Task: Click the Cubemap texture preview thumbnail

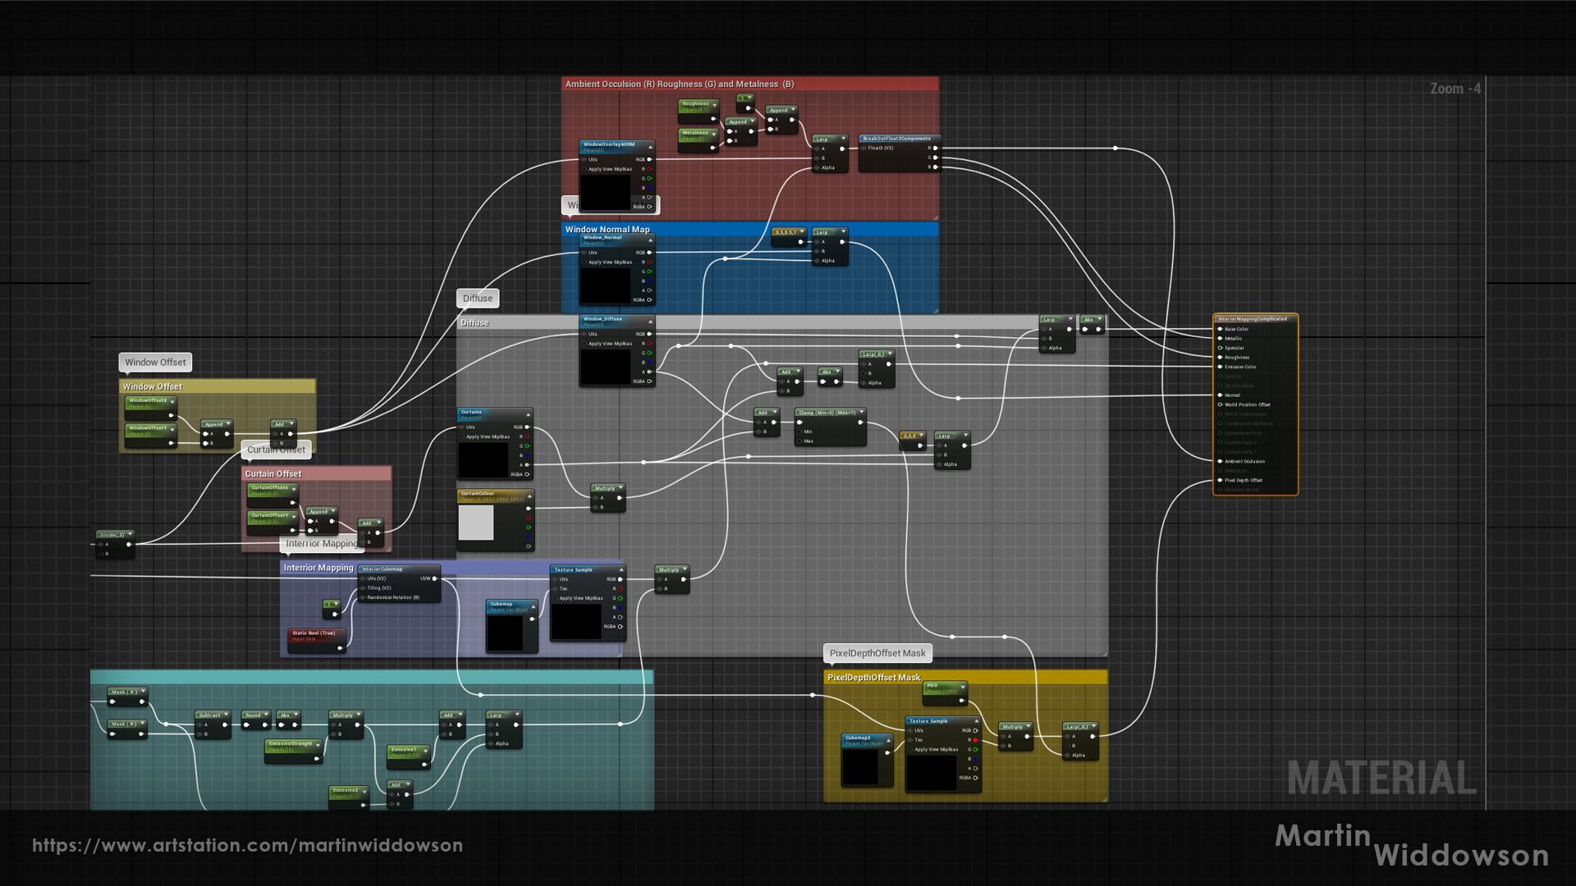Action: 506,633
